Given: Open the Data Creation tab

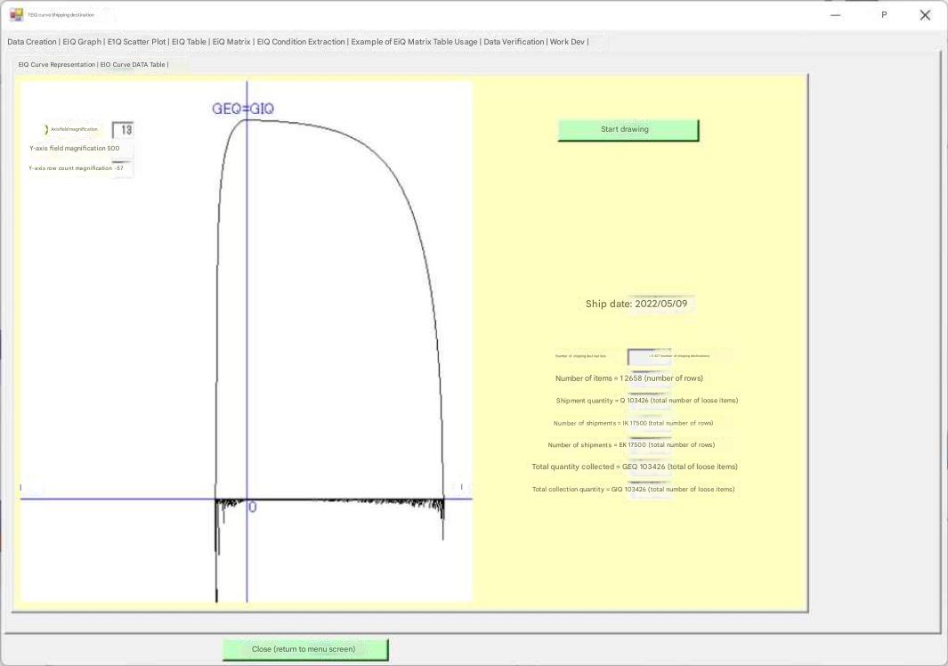Looking at the screenshot, I should [x=31, y=42].
